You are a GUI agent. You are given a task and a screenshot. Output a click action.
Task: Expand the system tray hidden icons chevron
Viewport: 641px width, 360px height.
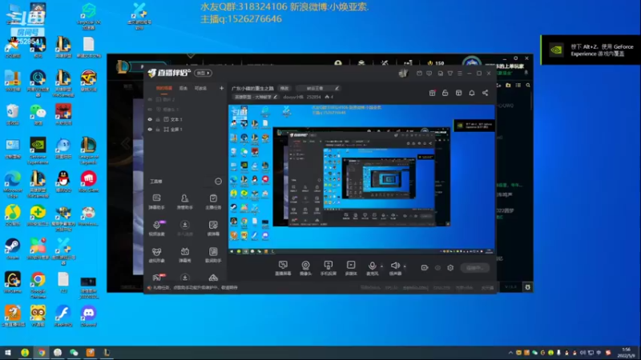point(510,353)
